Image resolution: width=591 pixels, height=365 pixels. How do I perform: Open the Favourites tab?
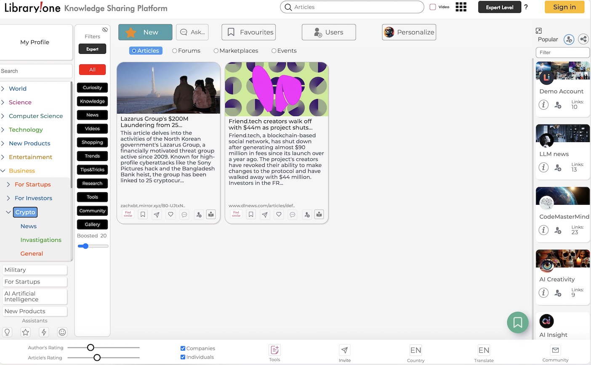(249, 32)
